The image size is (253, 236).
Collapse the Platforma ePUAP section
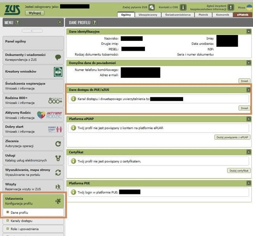pyautogui.click(x=249, y=119)
